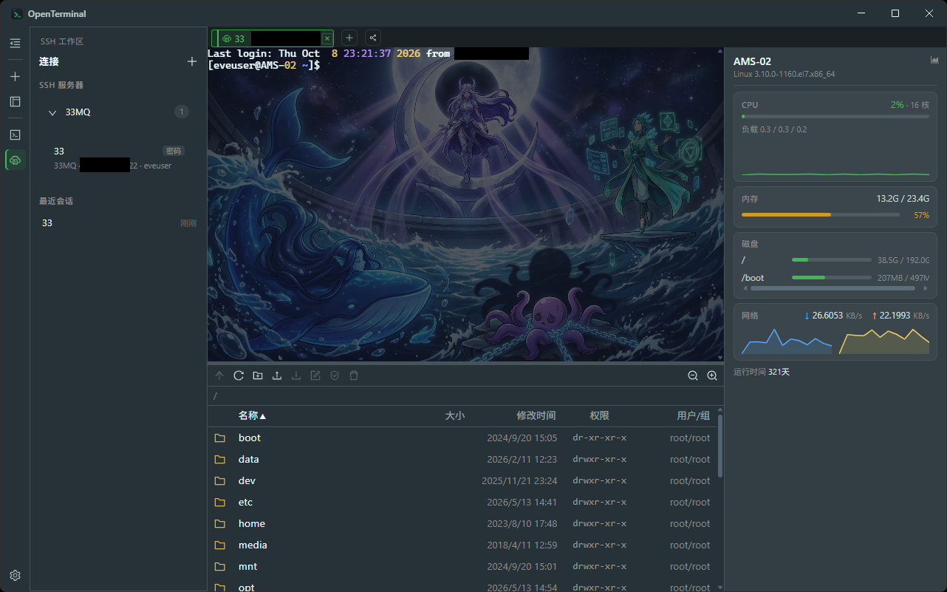This screenshot has width=947, height=592.
Task: Toggle the sidebar collapse icon at top left
Action: [x=15, y=44]
